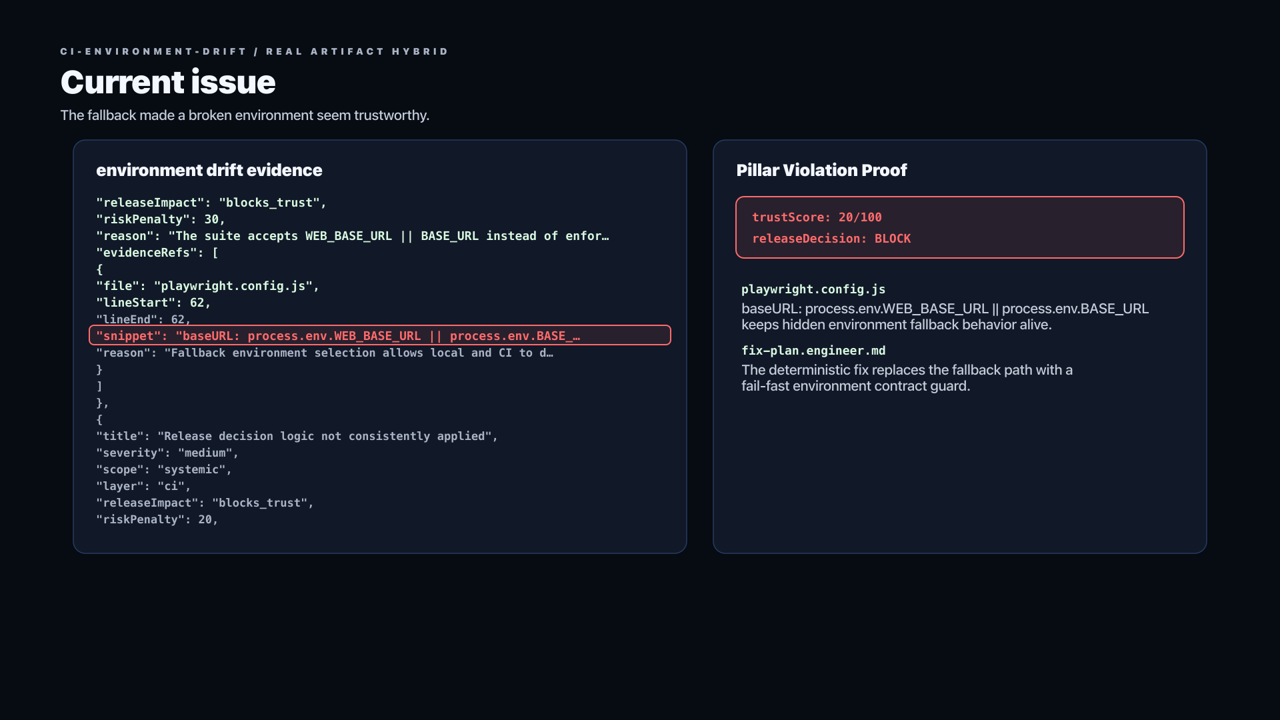Select the '"lineStart": 62,' line
This screenshot has height=720, width=1280.
pos(153,303)
